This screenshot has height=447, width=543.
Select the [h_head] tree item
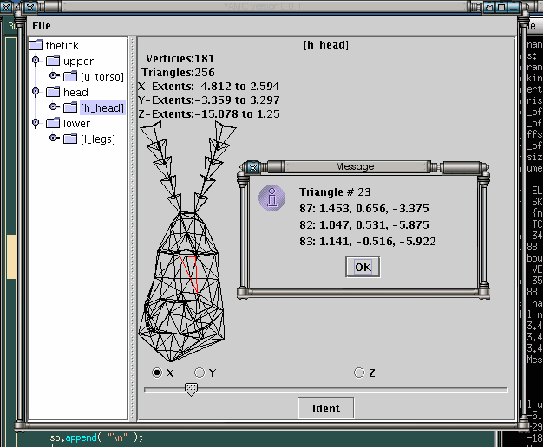pyautogui.click(x=101, y=107)
